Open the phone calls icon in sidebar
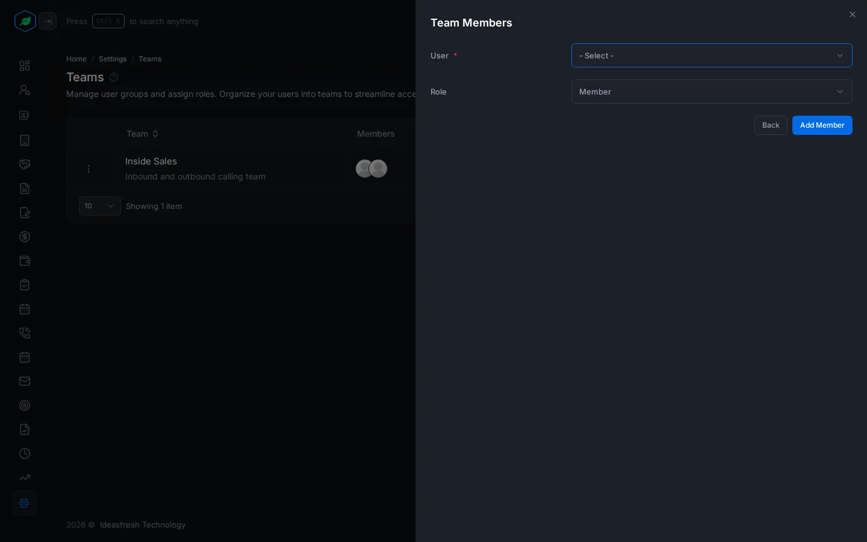 (25, 333)
